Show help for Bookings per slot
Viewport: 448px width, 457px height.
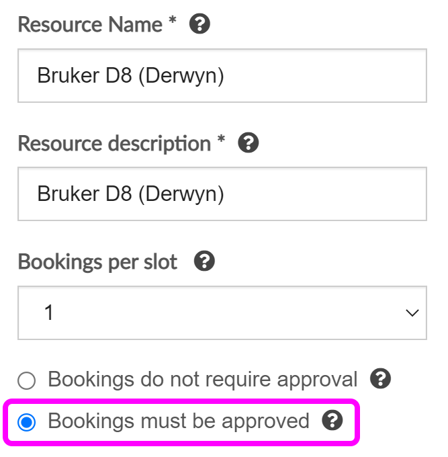[x=204, y=261]
